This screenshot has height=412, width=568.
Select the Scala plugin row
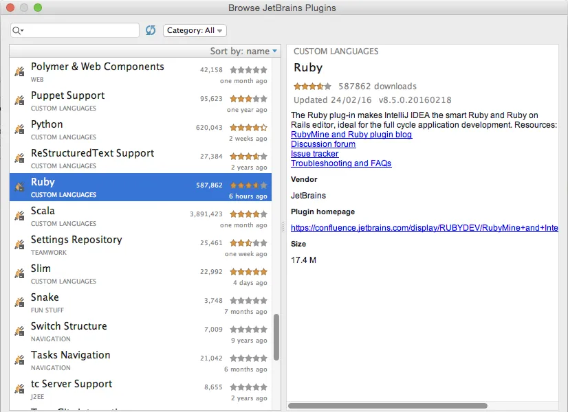(x=140, y=216)
